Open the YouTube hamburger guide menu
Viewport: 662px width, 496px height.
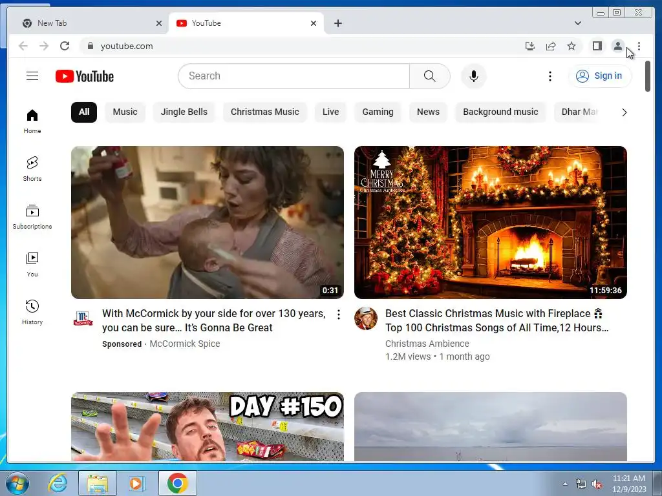(32, 76)
